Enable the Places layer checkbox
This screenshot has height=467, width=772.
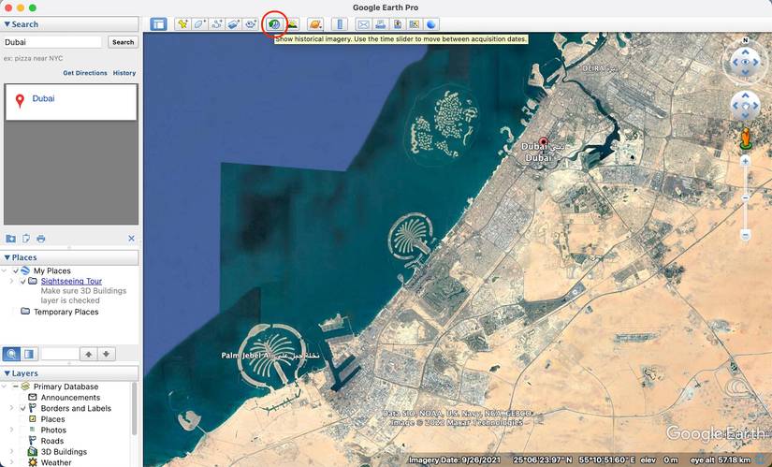(x=23, y=419)
